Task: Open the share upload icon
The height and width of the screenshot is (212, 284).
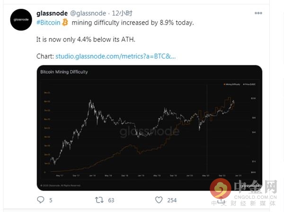Action: pos(221,200)
